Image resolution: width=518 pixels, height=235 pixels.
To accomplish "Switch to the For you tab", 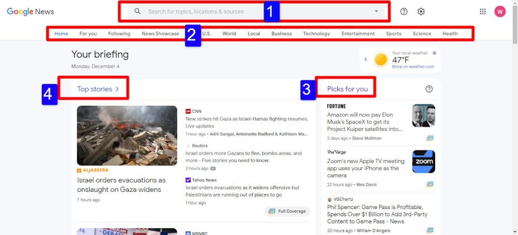I will click(x=88, y=33).
